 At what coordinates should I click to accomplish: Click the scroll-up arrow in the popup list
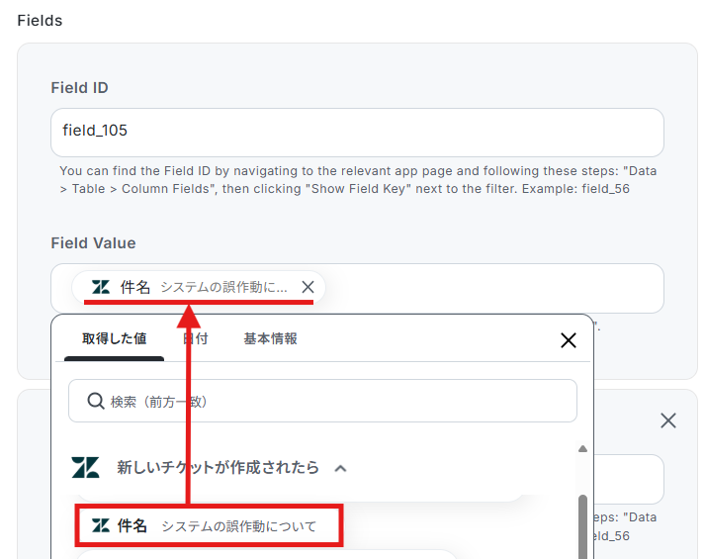tap(582, 449)
